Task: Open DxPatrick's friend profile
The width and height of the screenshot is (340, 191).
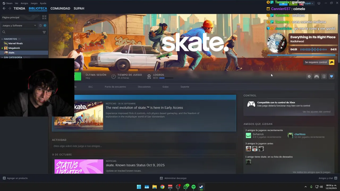Action: (258, 134)
